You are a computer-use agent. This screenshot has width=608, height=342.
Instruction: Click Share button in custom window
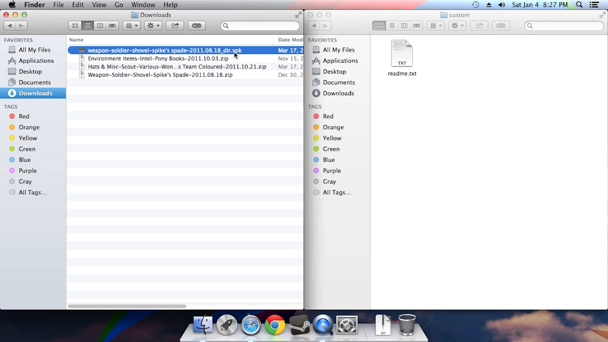tap(479, 26)
